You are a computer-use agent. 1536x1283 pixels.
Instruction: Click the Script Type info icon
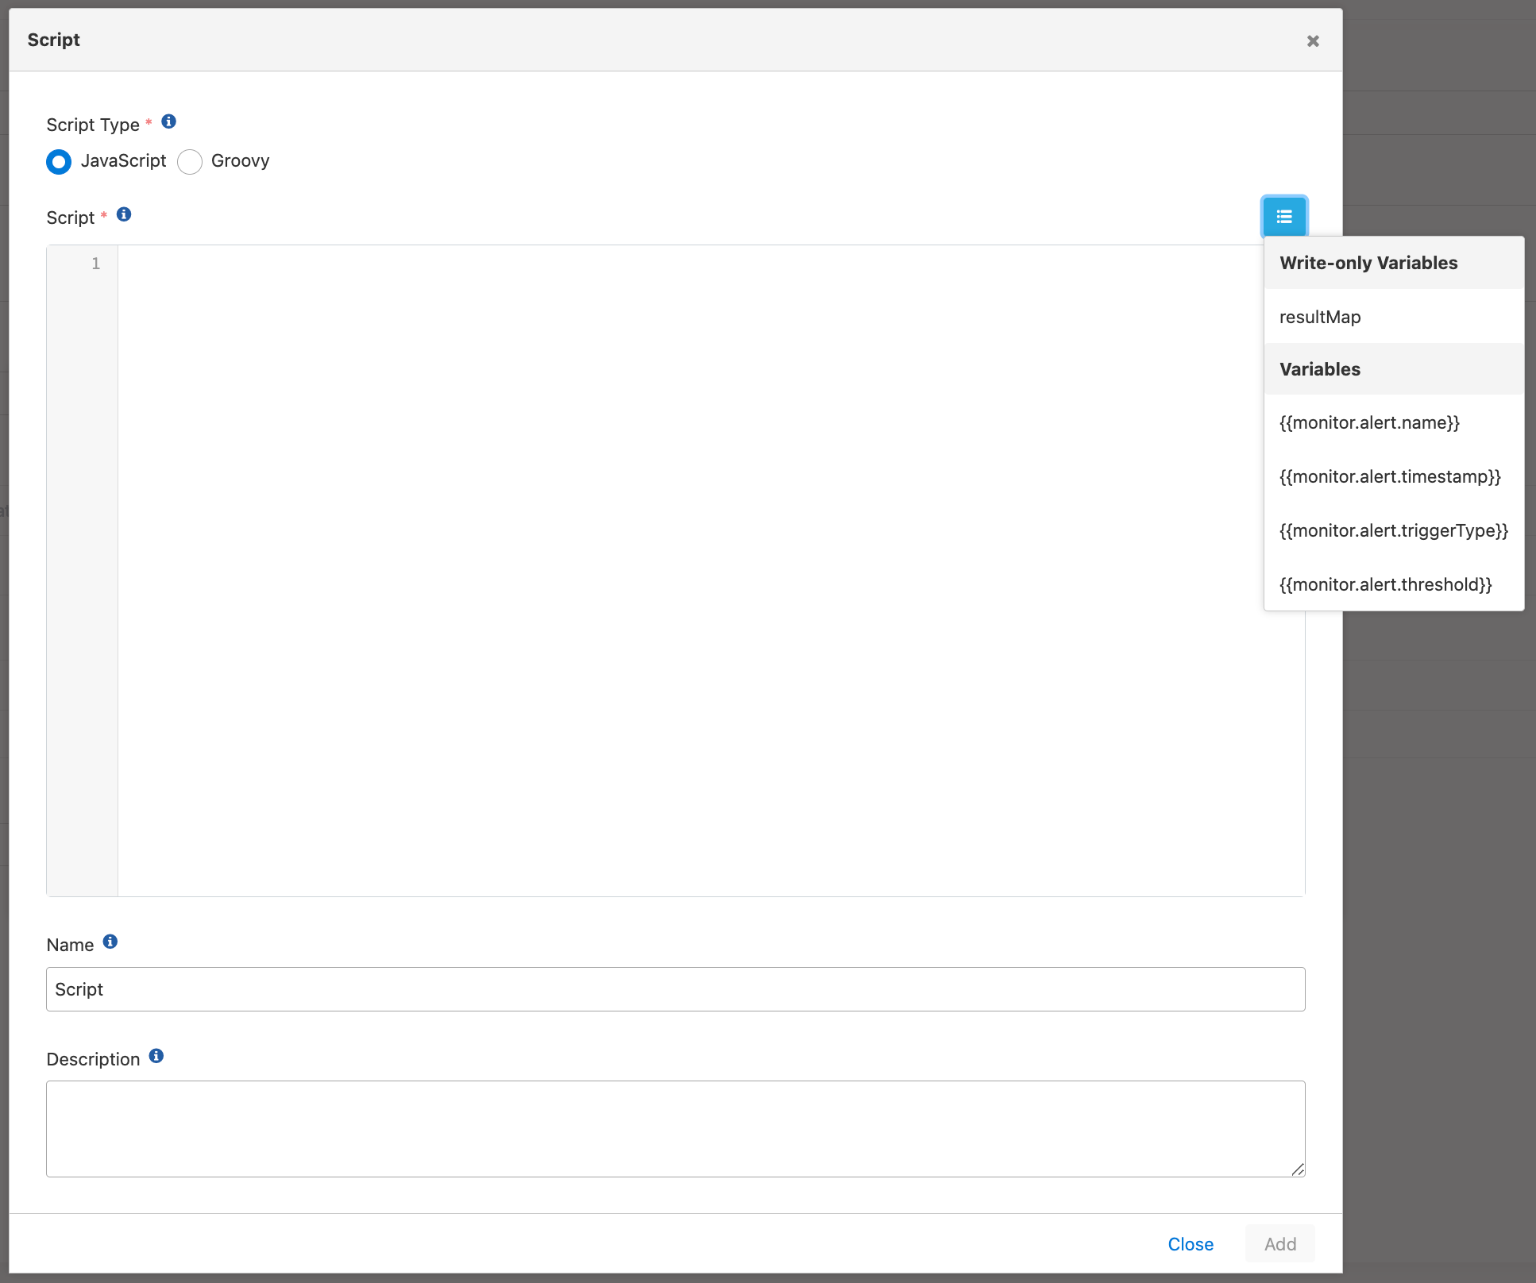(168, 121)
